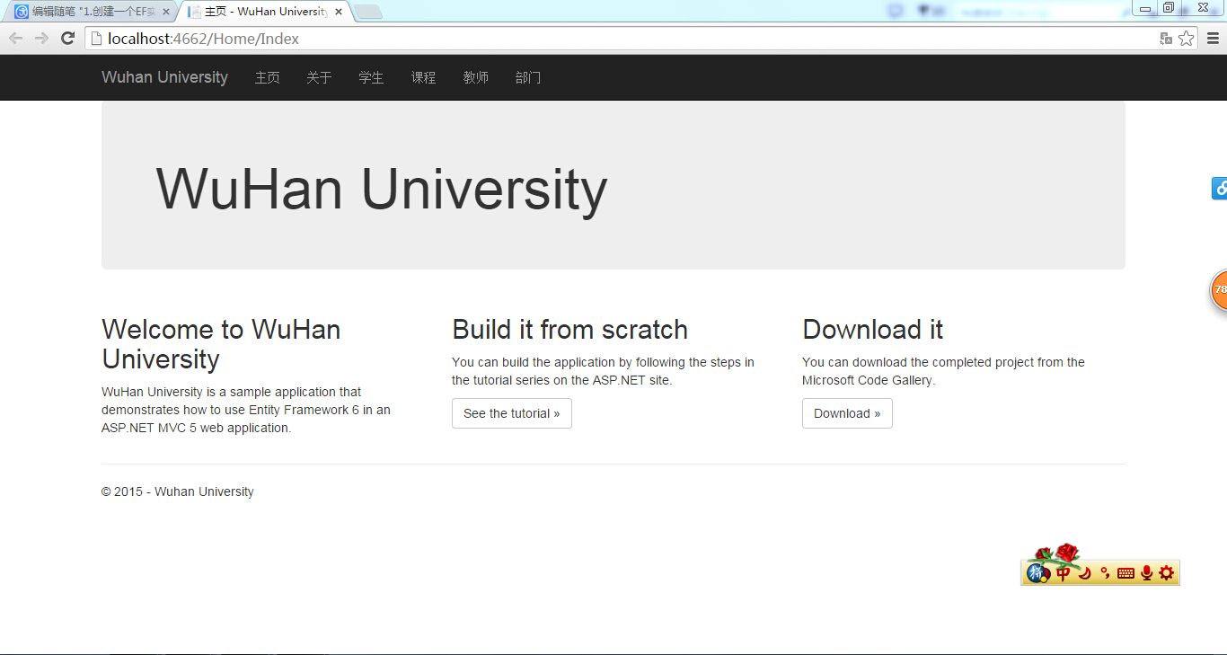
Task: Open the Chrome hamburger menu
Action: point(1213,38)
